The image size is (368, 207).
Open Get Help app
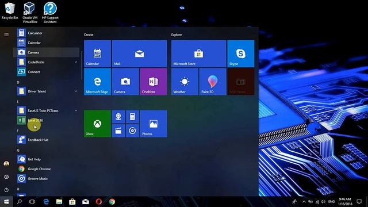pyautogui.click(x=46, y=159)
